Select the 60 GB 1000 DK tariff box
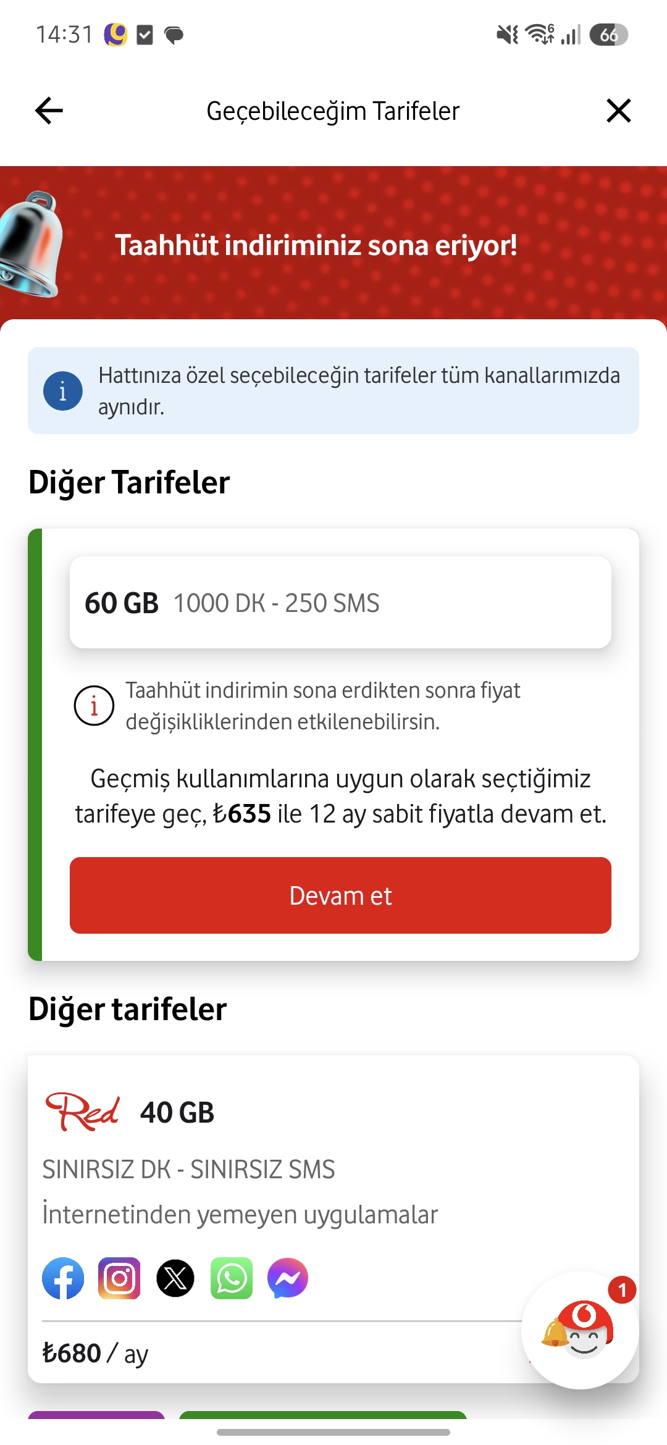The image size is (667, 1445). (340, 602)
